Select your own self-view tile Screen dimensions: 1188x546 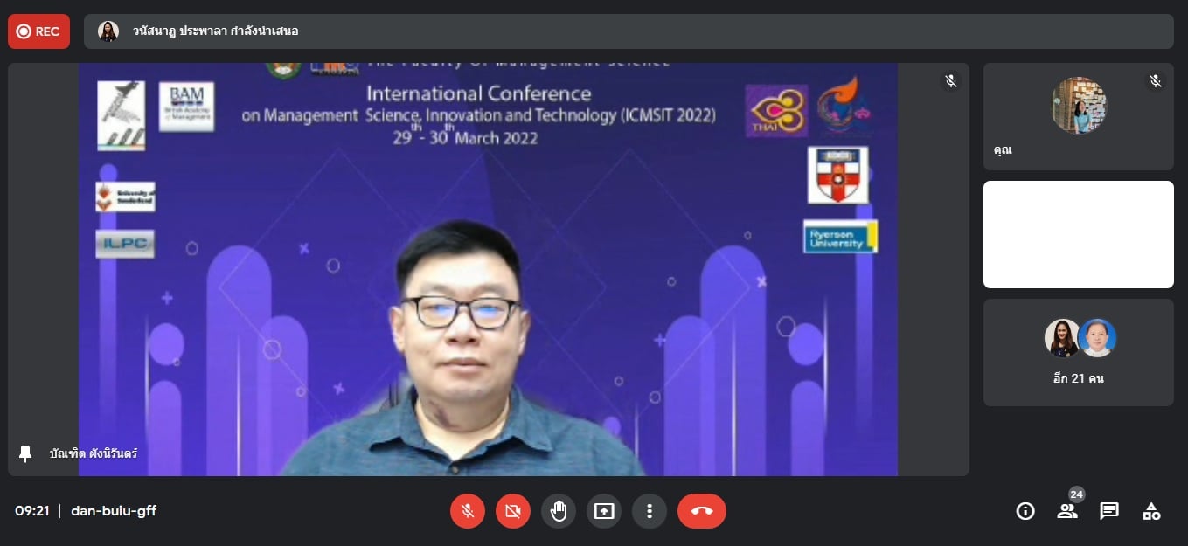(x=1078, y=116)
